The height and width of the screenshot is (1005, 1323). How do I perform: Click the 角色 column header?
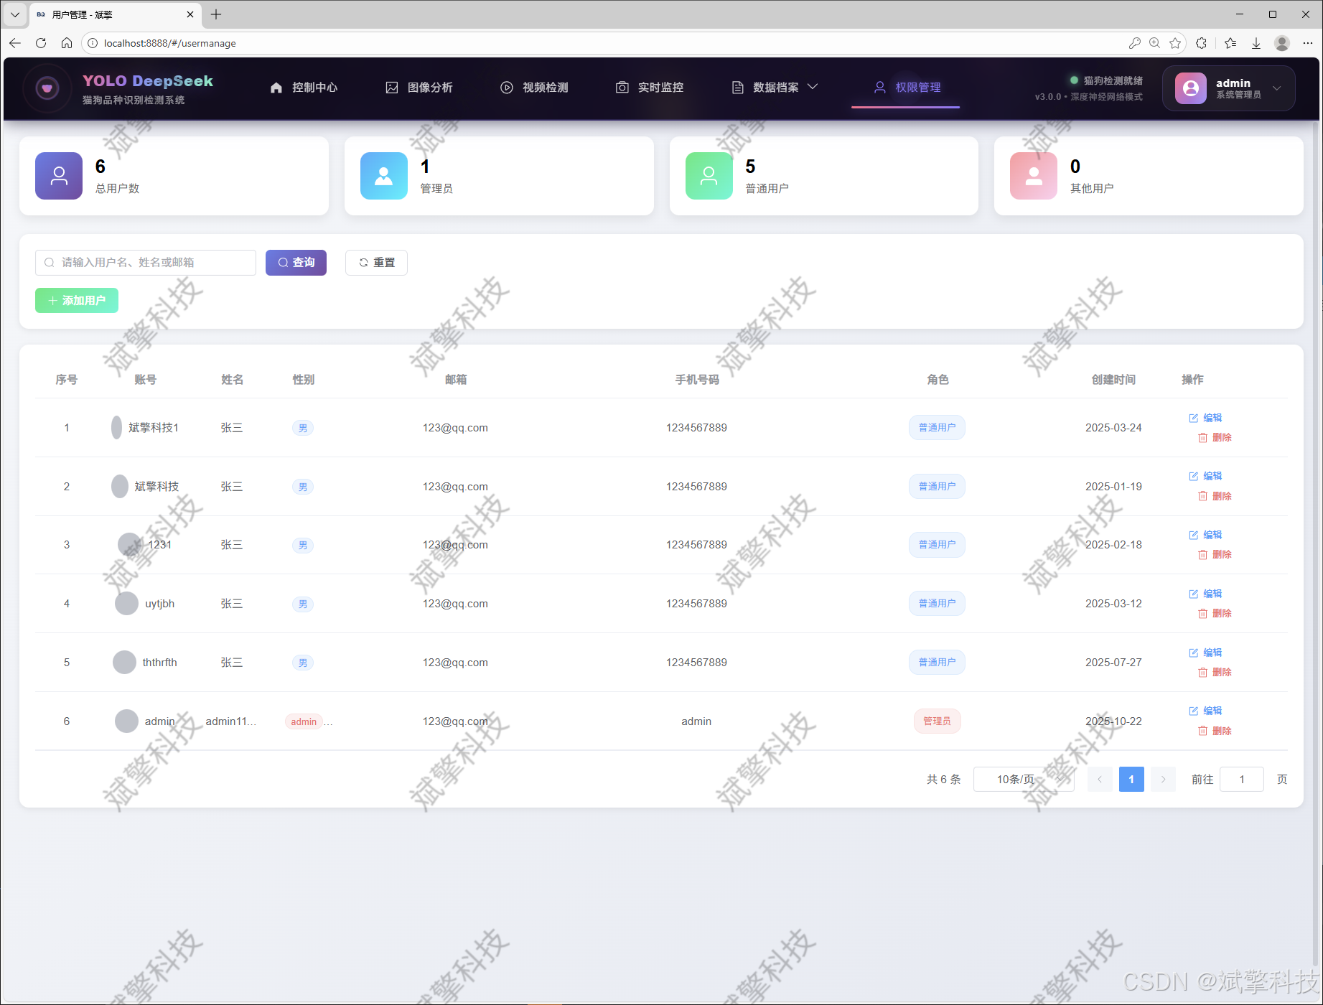click(x=938, y=380)
